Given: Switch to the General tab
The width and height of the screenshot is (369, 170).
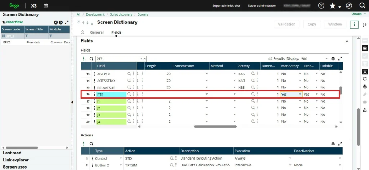Looking at the screenshot, I should tap(97, 32).
